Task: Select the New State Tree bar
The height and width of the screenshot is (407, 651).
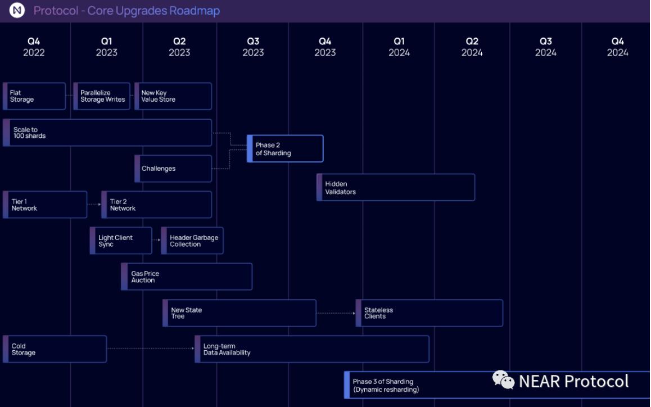Action: pos(239,313)
